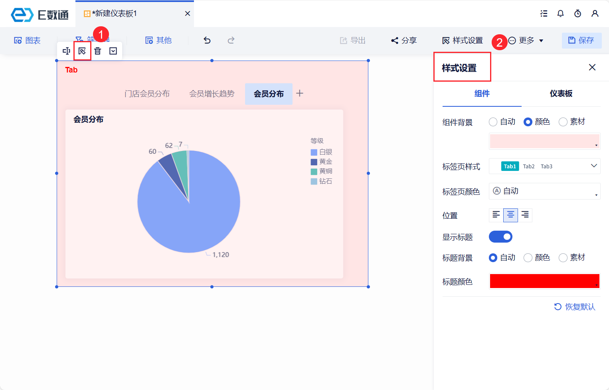
Task: Click the 导出 export button
Action: (353, 40)
